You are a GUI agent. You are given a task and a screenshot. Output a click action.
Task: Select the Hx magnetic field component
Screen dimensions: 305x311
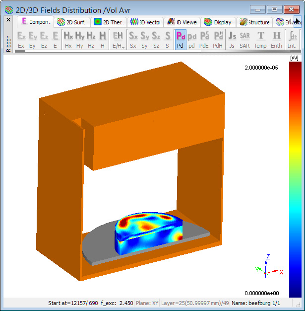68,39
